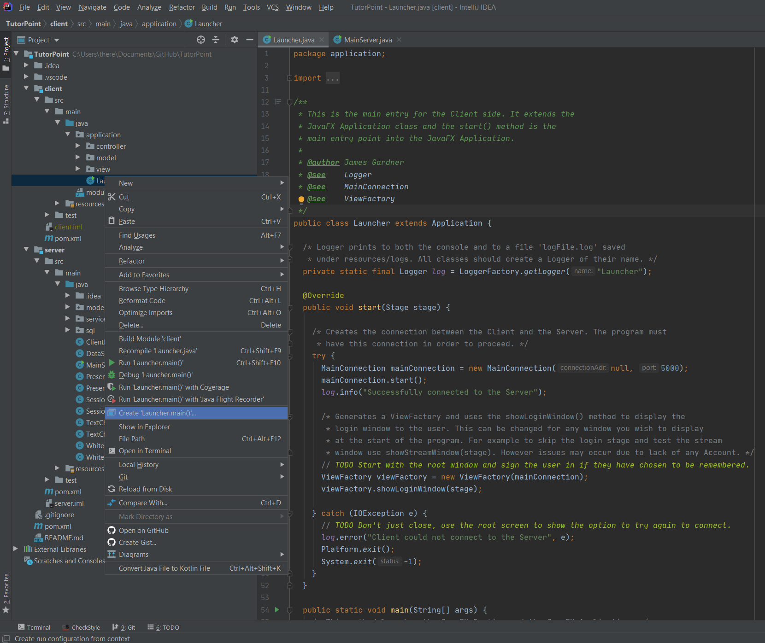Switch to MainServer.java tab

point(368,40)
